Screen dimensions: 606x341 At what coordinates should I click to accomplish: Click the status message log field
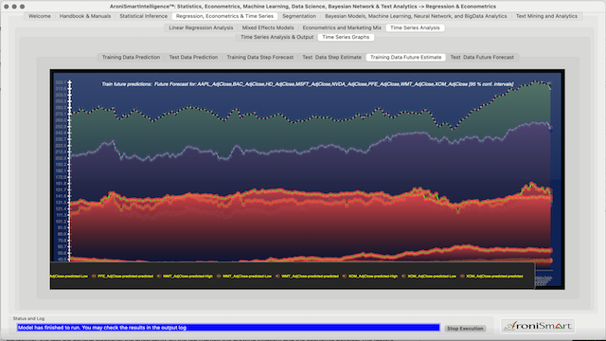(x=228, y=328)
